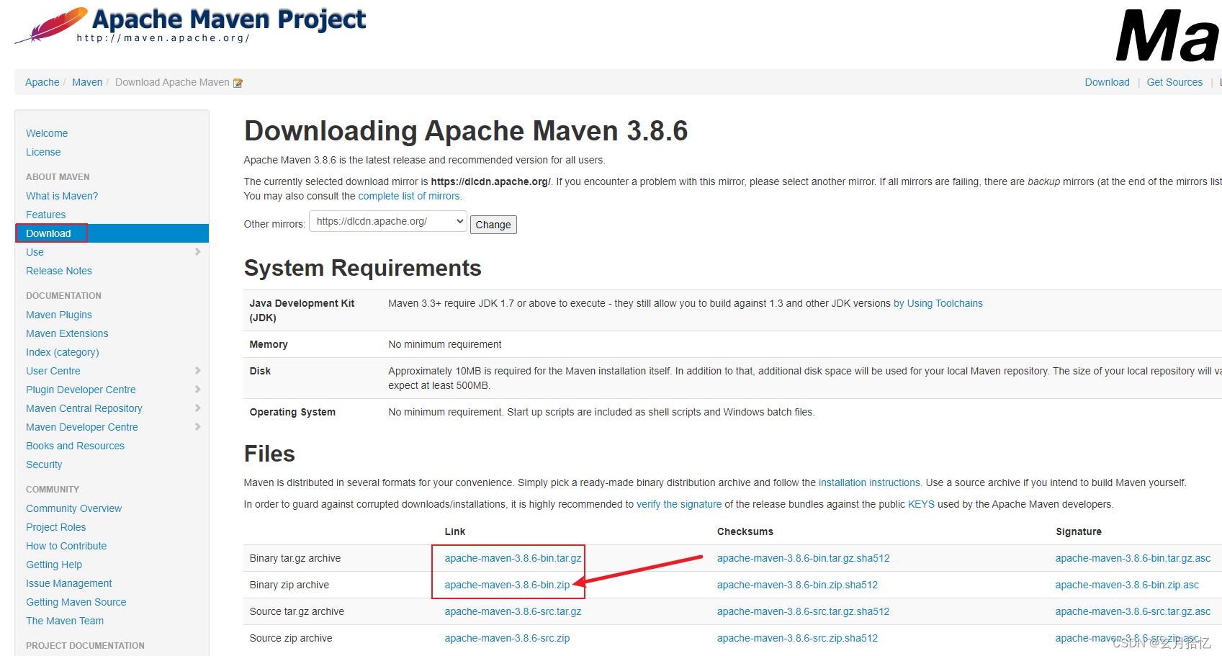Open Index (category) link
The image size is (1222, 656).
click(63, 352)
